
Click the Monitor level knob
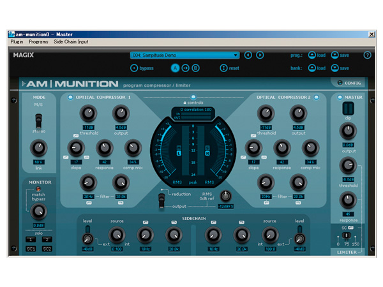point(38,211)
